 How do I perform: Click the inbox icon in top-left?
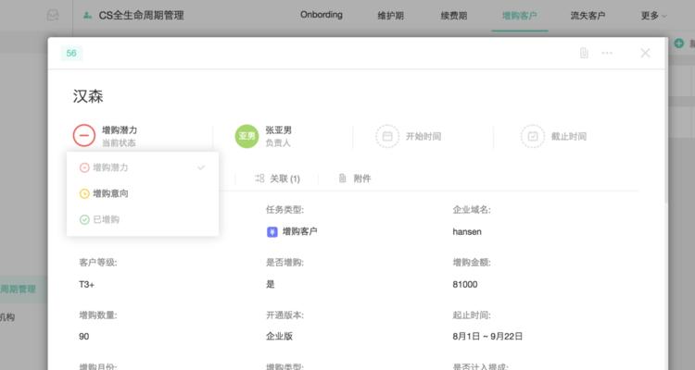click(x=53, y=15)
